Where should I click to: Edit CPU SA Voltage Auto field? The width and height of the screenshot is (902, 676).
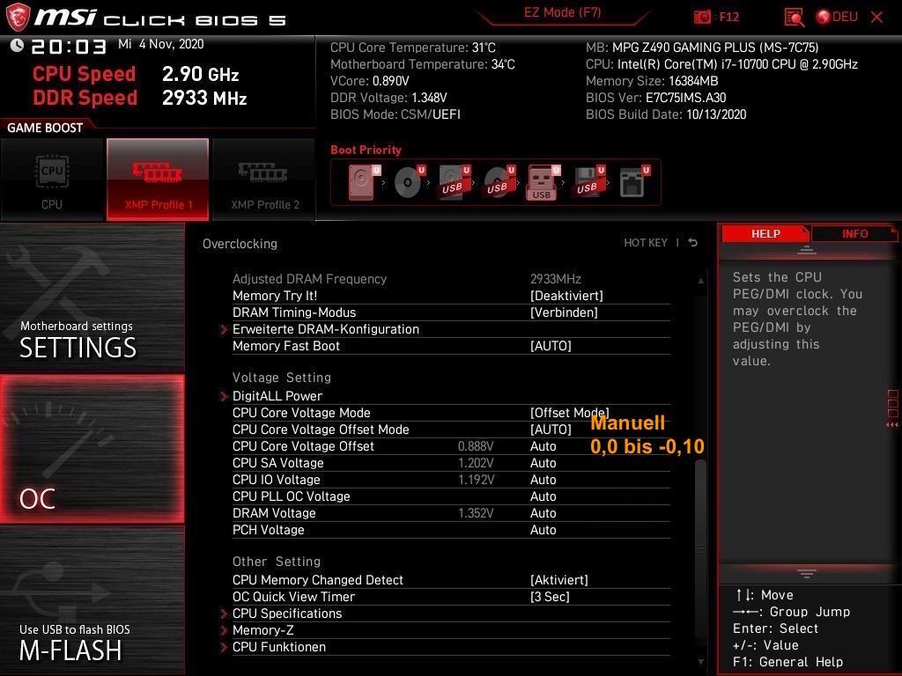[543, 463]
